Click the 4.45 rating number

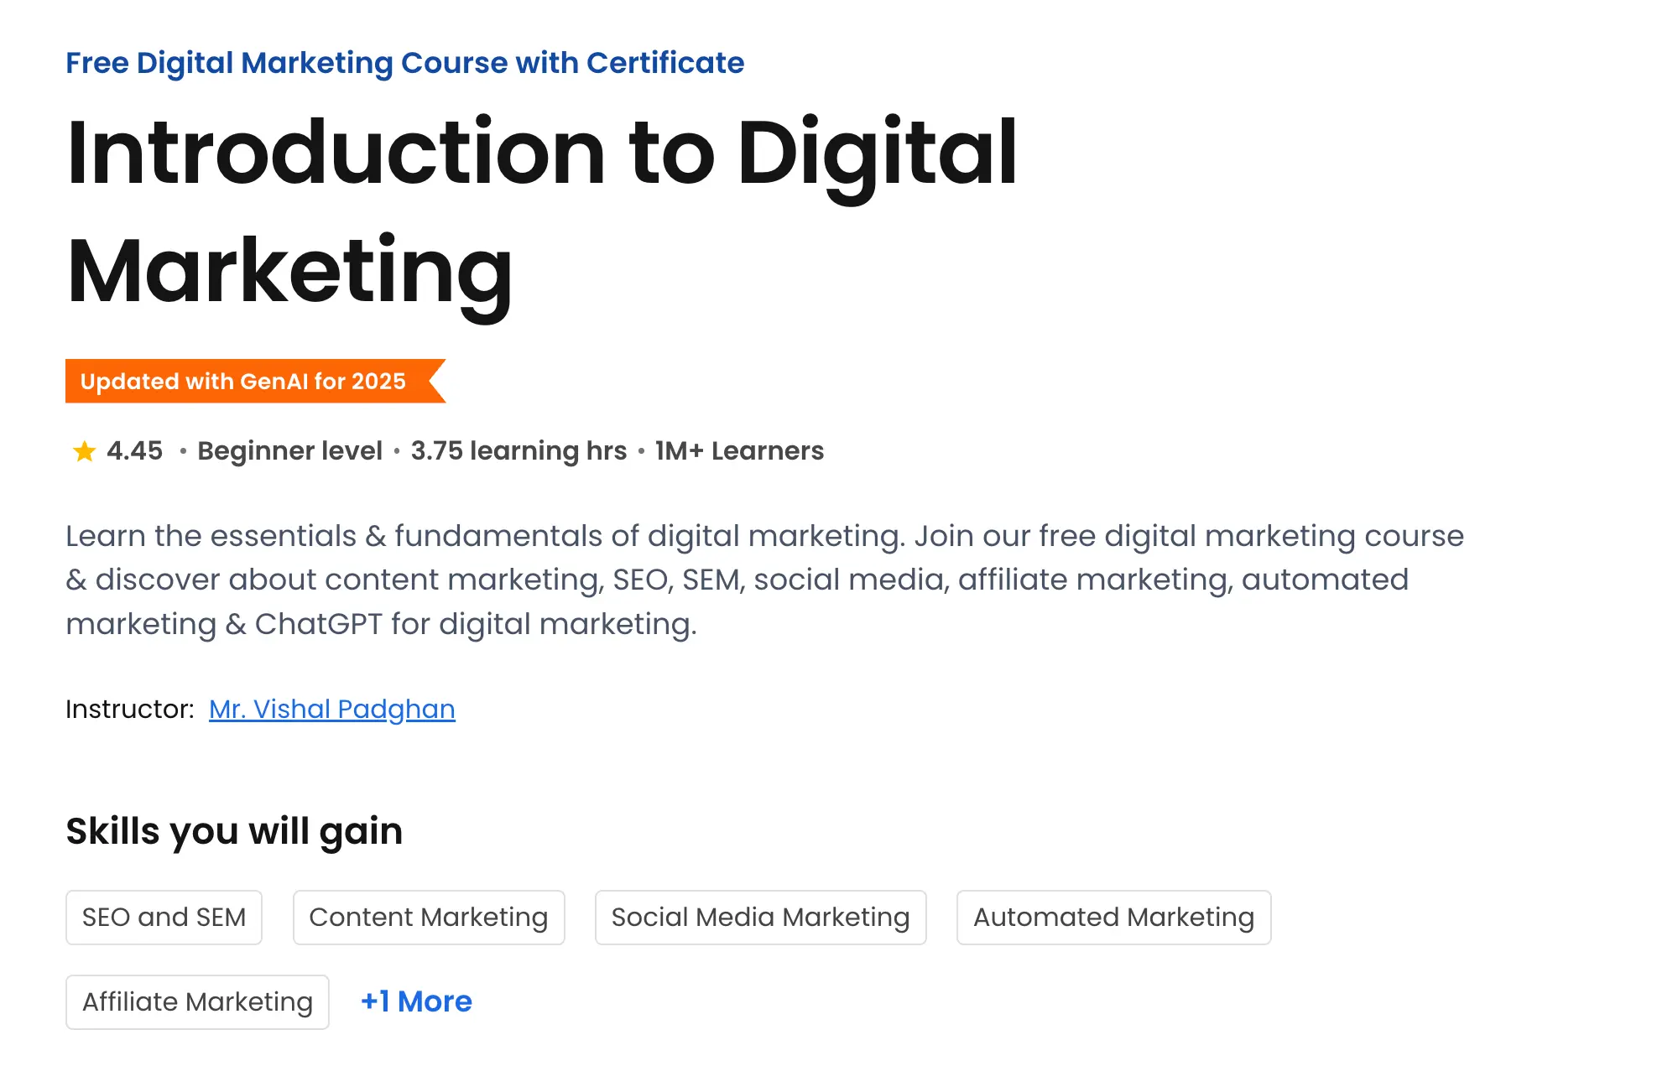134,451
